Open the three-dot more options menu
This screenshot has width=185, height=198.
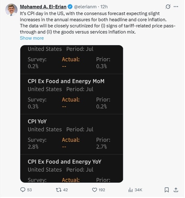click(176, 7)
